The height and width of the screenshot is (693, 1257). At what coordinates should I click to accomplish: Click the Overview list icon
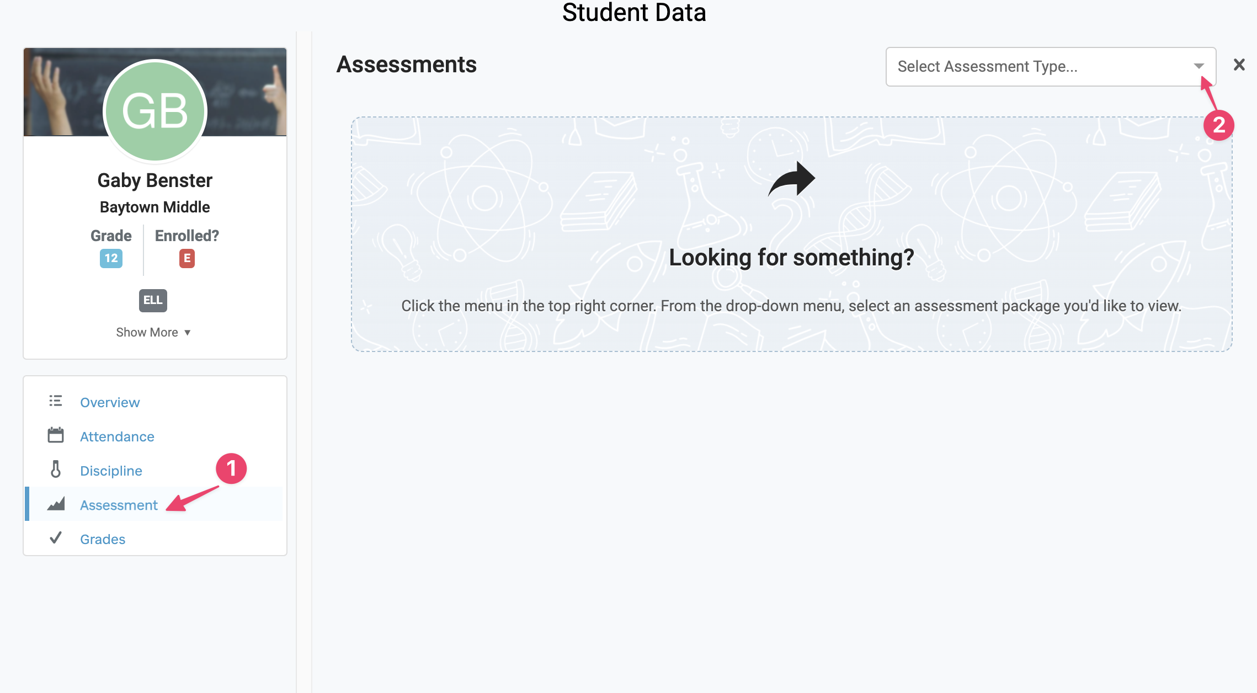55,401
